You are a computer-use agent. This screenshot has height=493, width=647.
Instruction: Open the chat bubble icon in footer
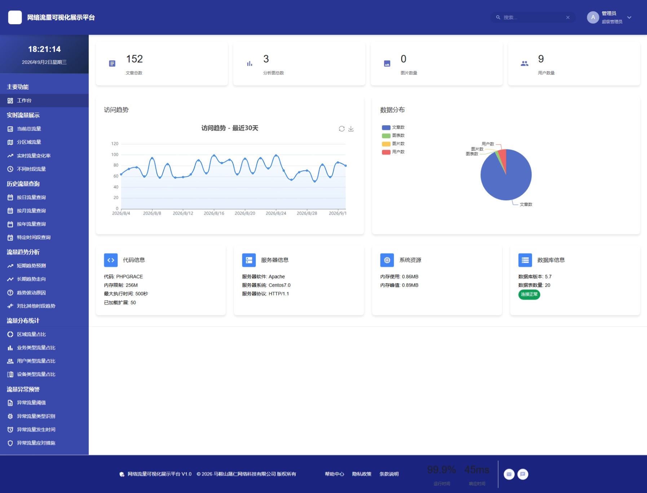coord(523,474)
